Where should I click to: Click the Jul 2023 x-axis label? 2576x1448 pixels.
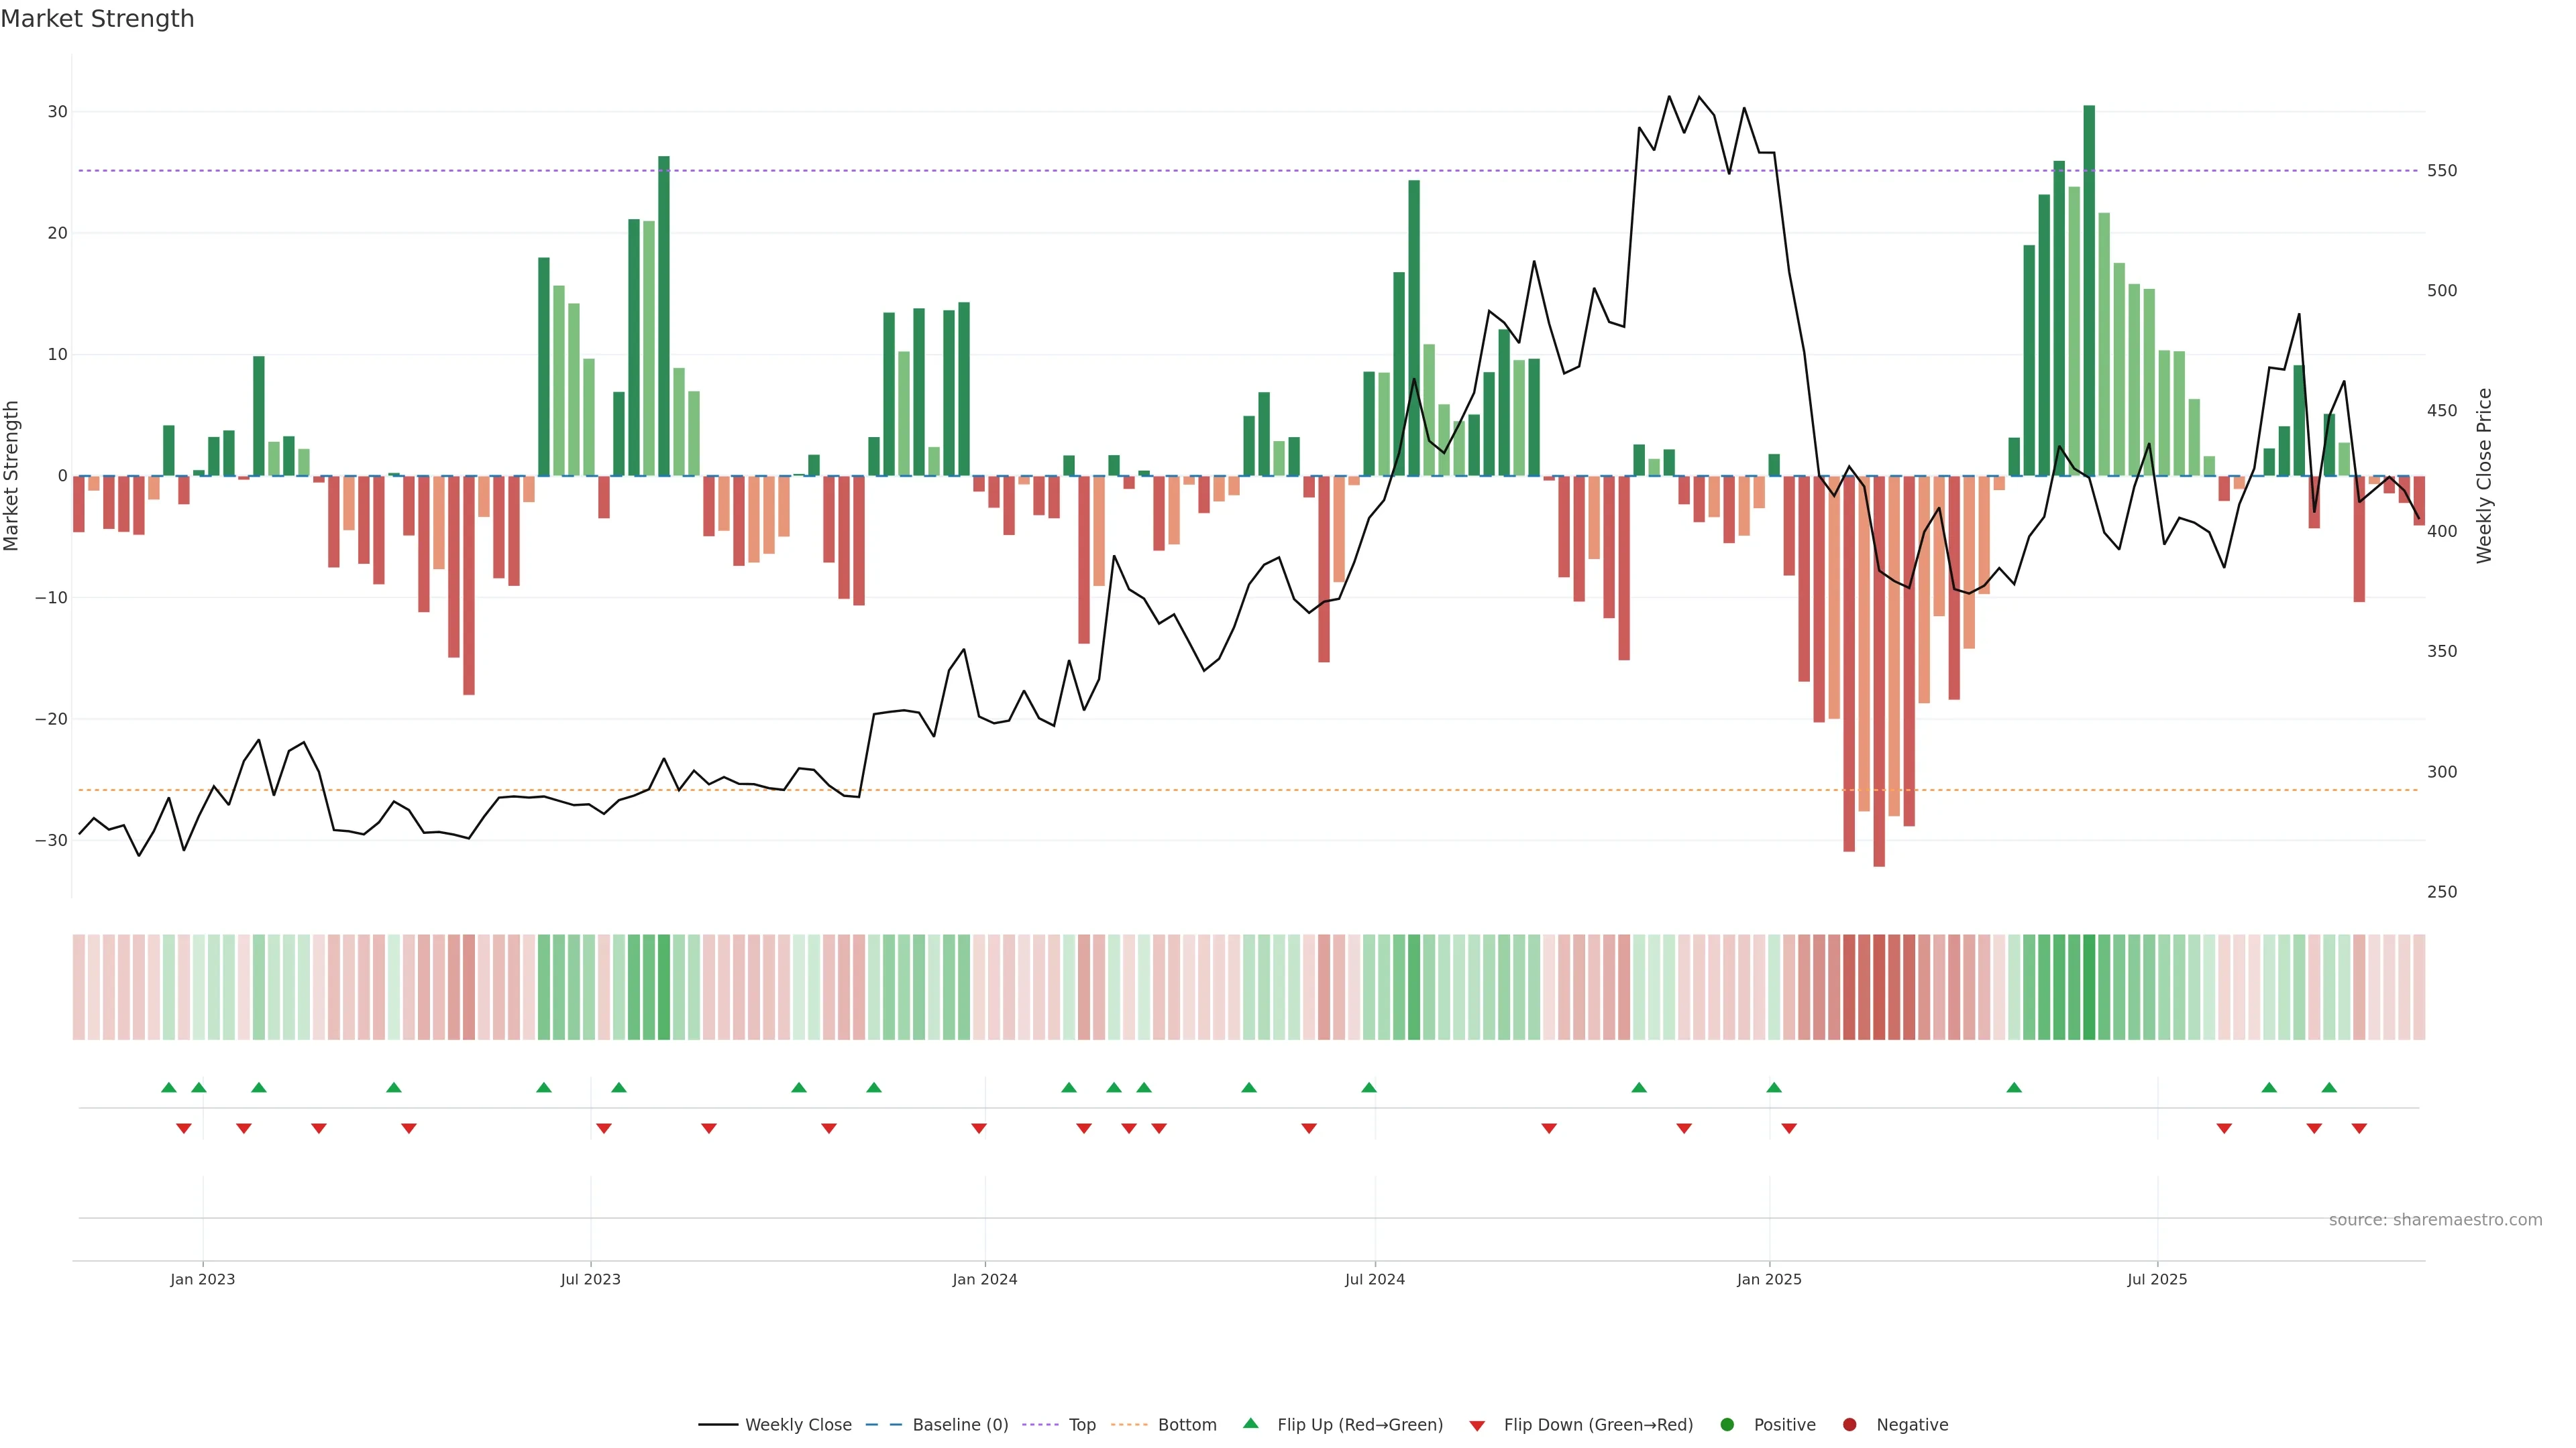click(x=590, y=1279)
